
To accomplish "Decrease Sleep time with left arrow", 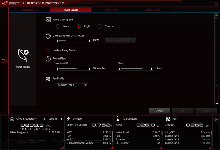I will tap(119, 69).
